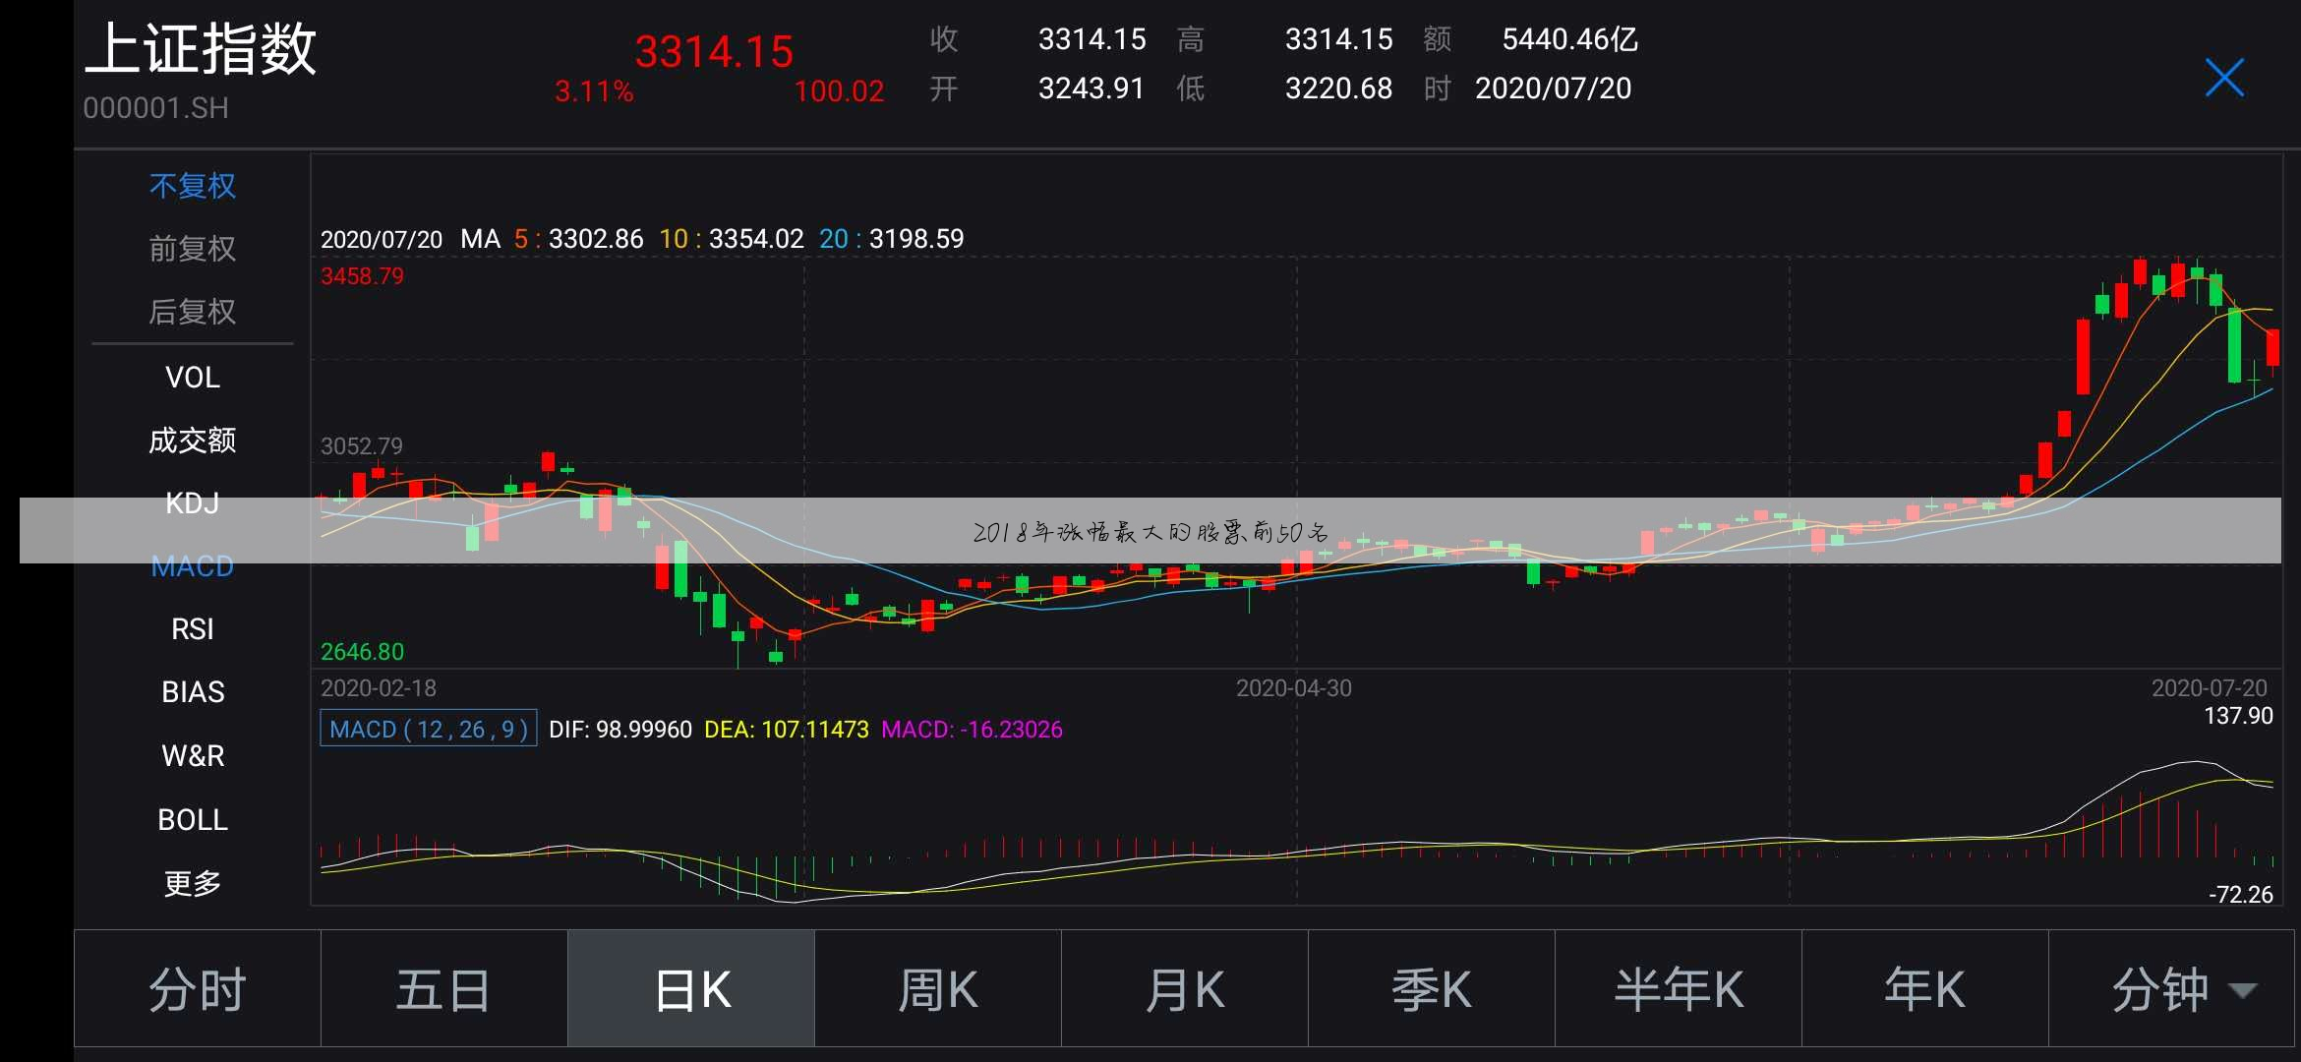Select the BIAS indicator

coord(193,692)
